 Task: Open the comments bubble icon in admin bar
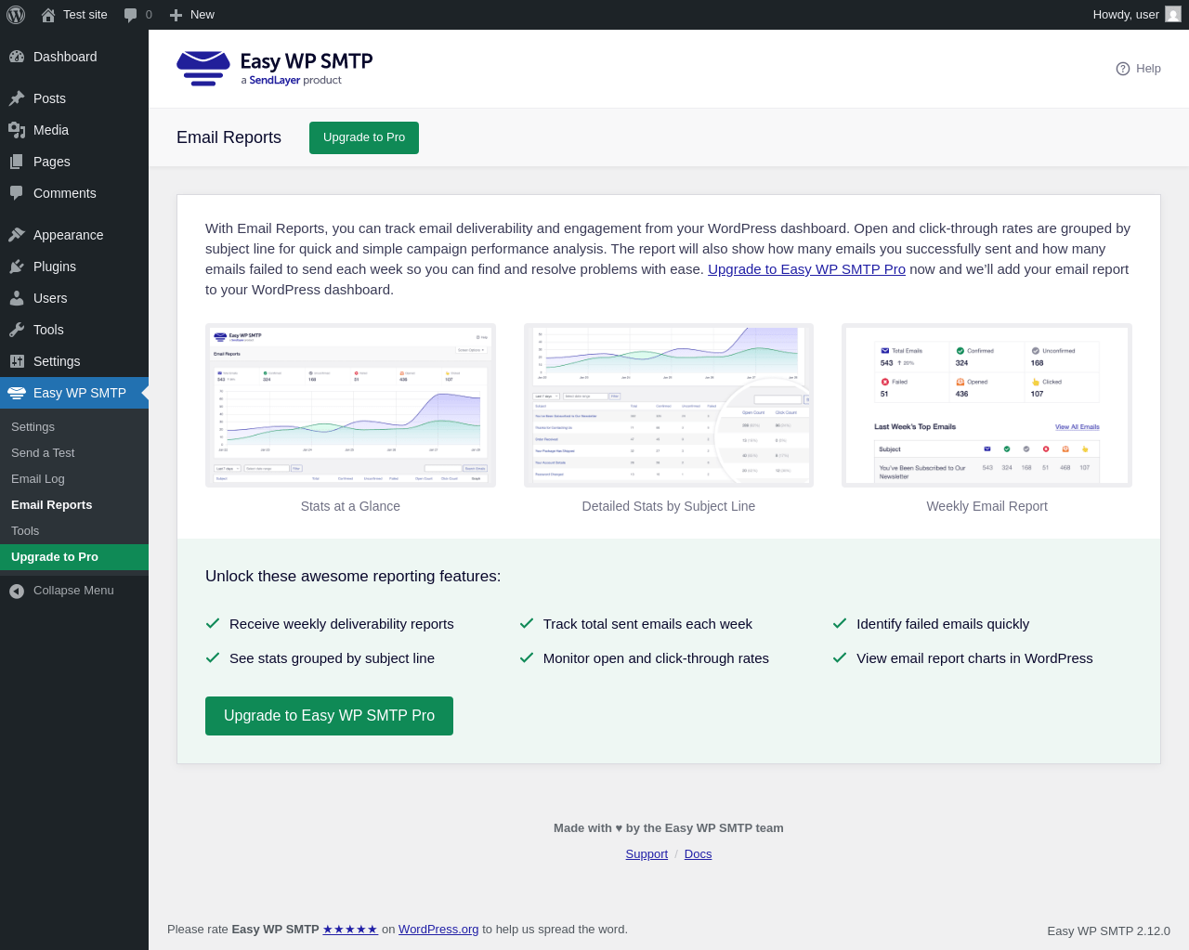point(131,15)
